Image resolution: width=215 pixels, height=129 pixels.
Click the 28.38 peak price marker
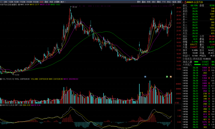point(75,7)
